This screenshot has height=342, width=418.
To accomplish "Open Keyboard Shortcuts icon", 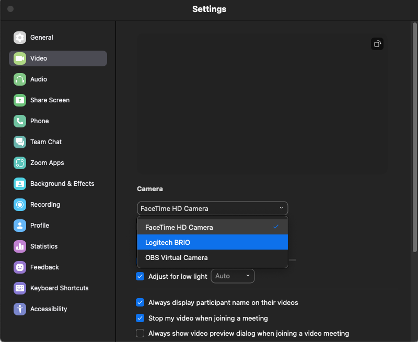I will 20,288.
